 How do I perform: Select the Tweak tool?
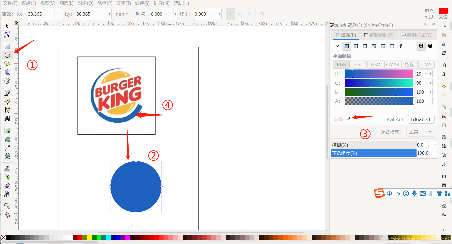tap(7, 168)
